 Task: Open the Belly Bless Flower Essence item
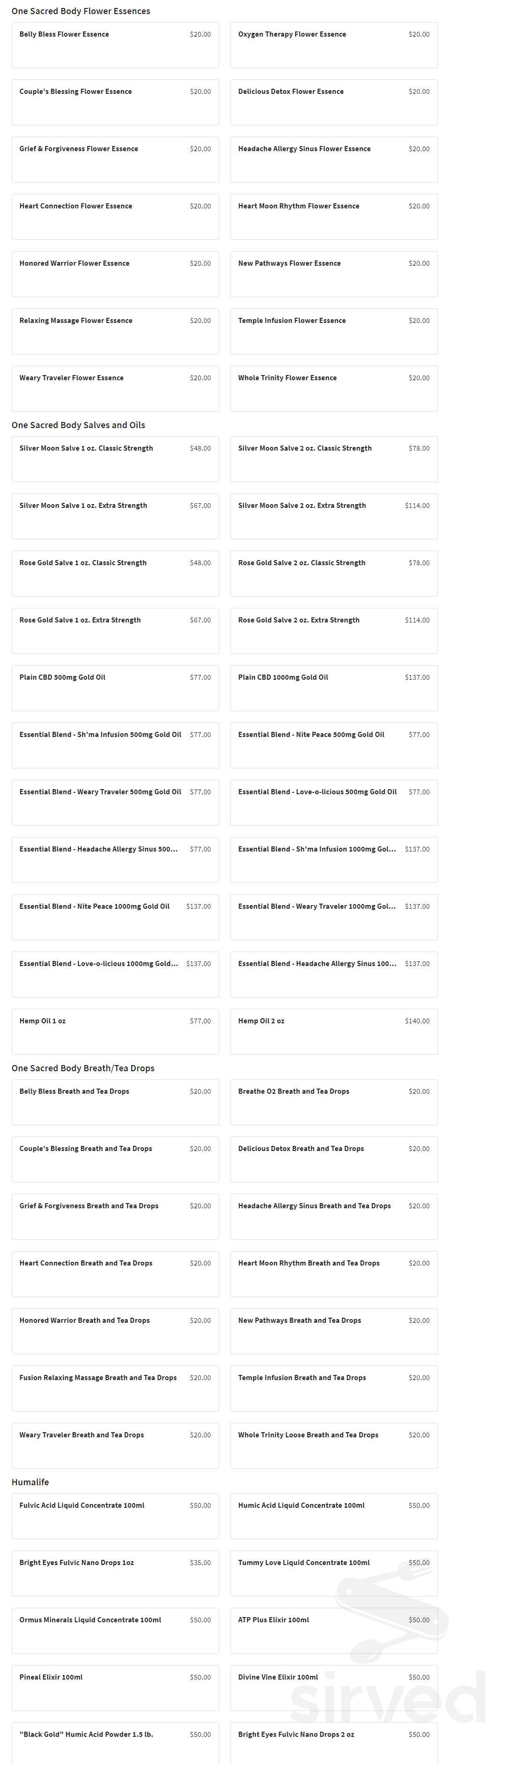point(115,45)
